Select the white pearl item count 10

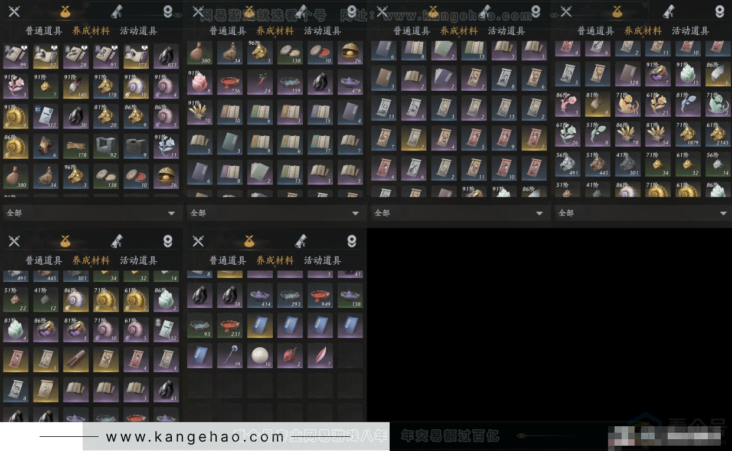[260, 356]
